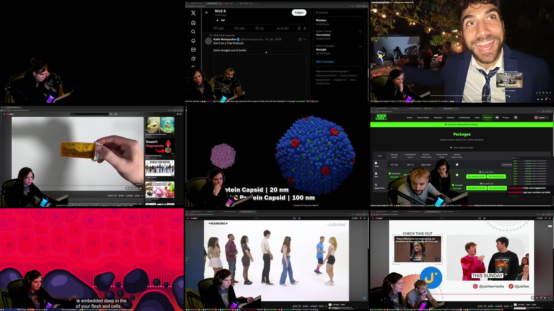Screen dimensions: 554x311
Task: Open the Leaderboards nav item
Action: tap(464, 117)
